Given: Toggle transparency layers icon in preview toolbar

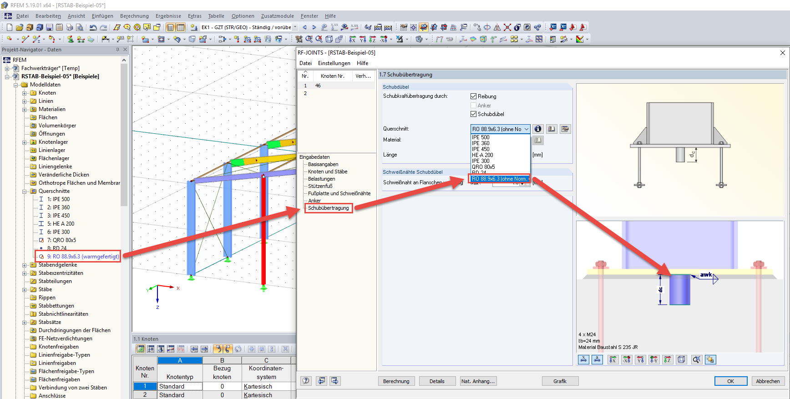Looking at the screenshot, I should coord(710,360).
